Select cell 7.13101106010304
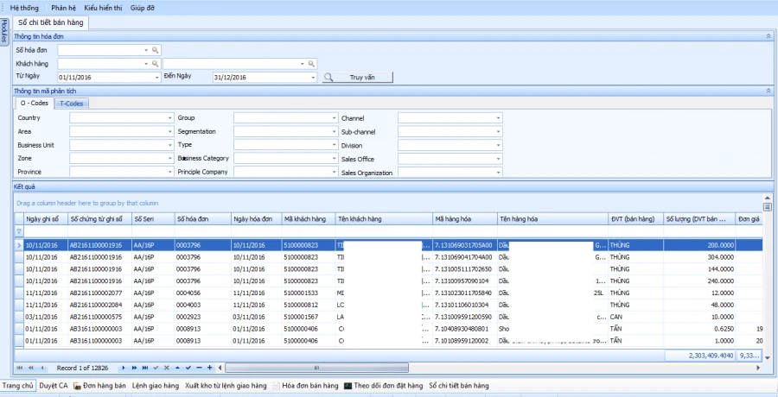This screenshot has height=397, width=778. pos(466,305)
